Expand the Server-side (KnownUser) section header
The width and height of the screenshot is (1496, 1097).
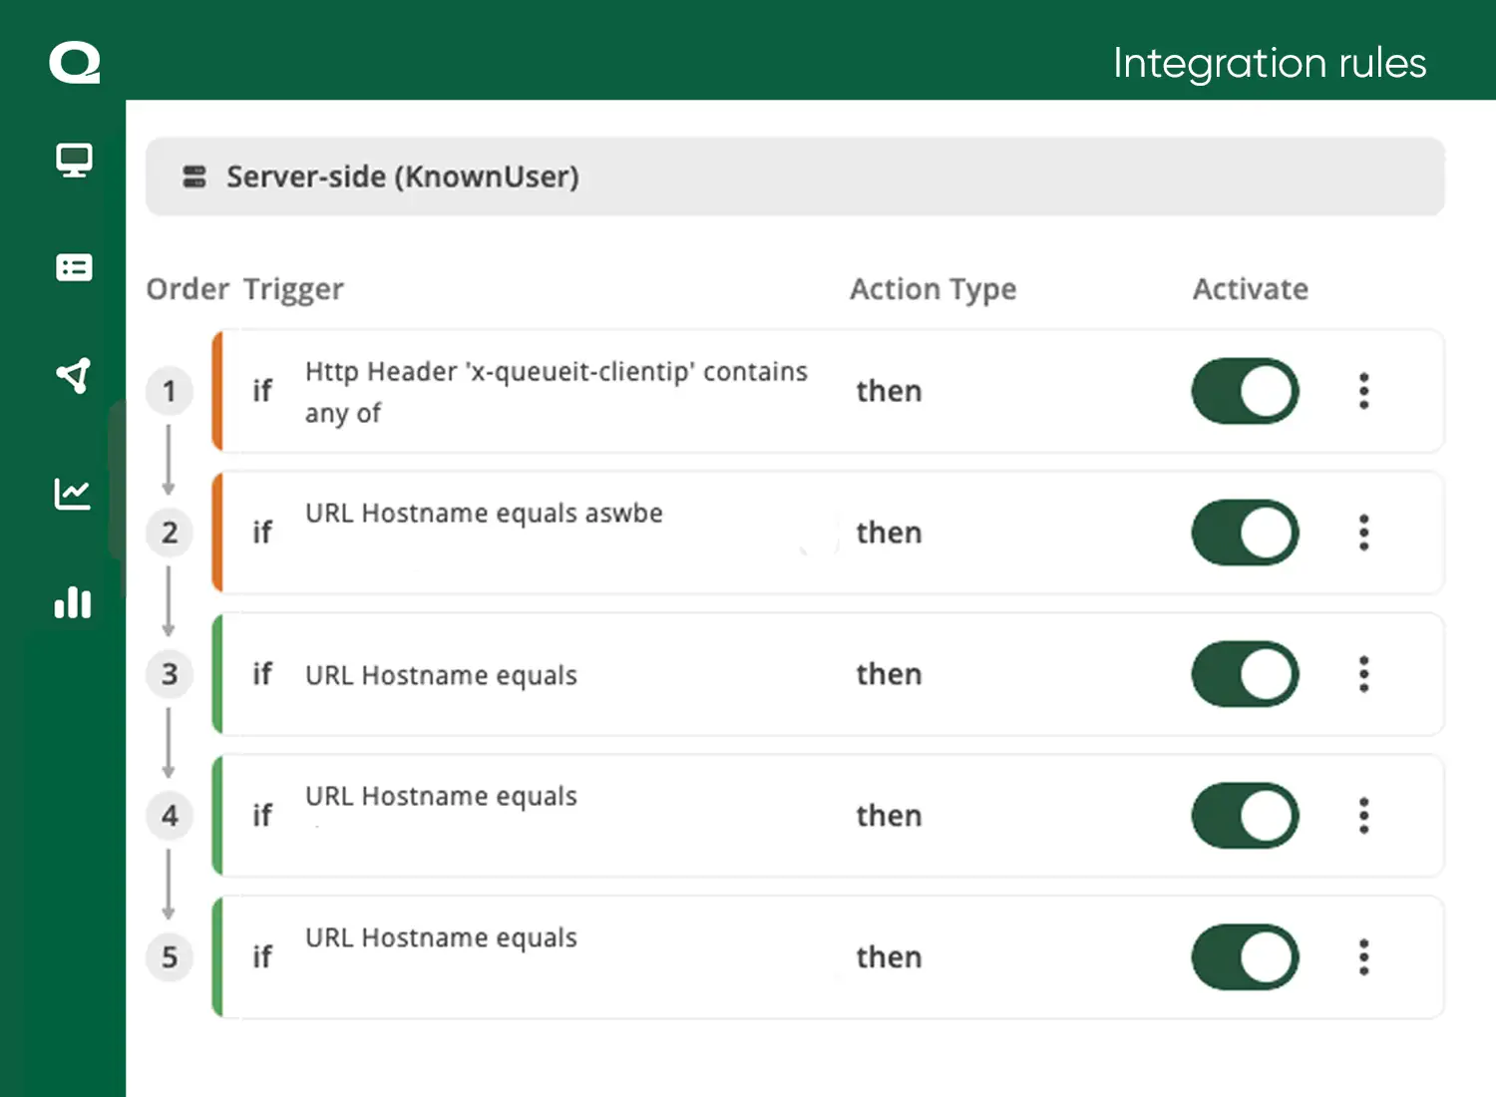click(x=795, y=177)
